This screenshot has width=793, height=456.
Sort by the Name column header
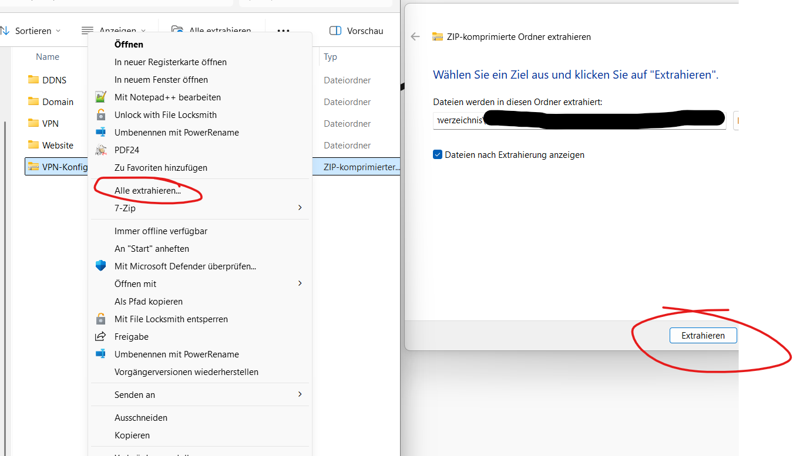coord(48,57)
